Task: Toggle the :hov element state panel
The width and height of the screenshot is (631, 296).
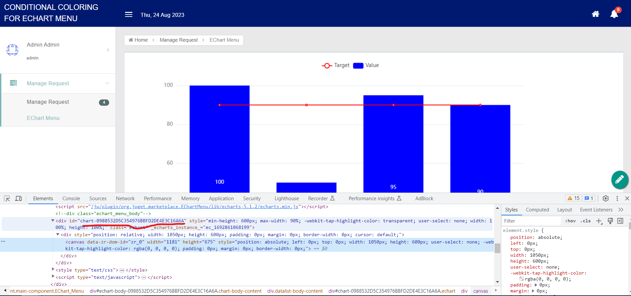Action: (x=570, y=221)
